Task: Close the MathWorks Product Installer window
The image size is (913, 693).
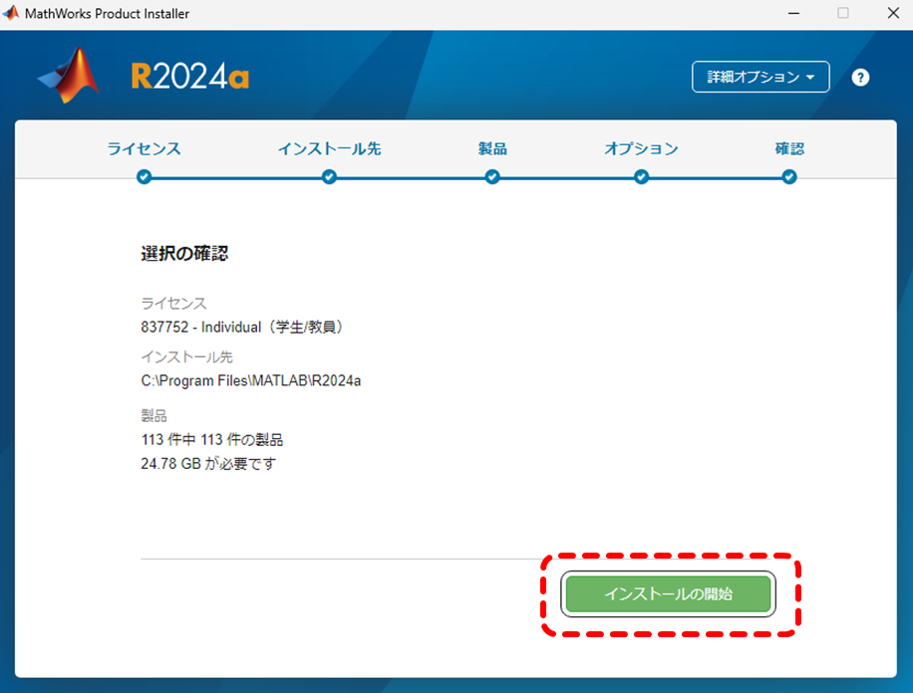Action: click(x=893, y=13)
